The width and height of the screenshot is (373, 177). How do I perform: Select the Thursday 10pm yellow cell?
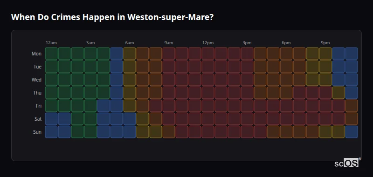point(338,93)
